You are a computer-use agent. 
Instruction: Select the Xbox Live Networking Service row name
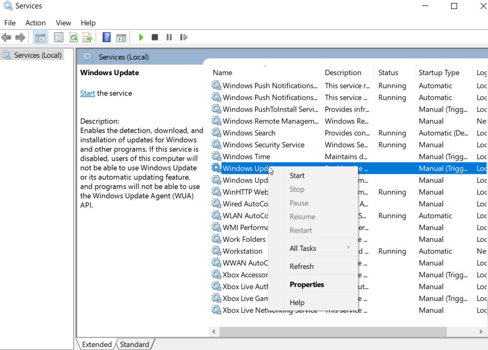(x=270, y=311)
